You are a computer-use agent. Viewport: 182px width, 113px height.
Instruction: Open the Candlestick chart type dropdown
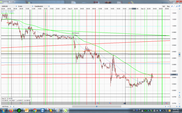point(42,6)
